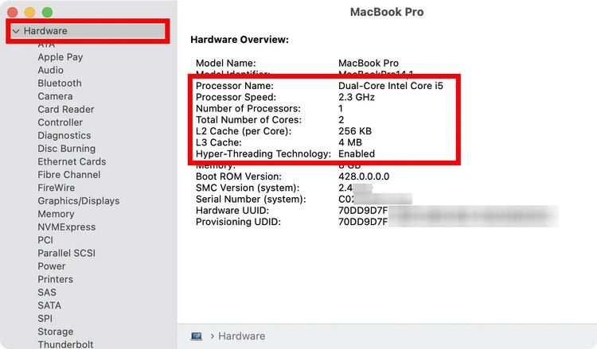
Task: Select Thunderbolt entry
Action: pos(65,344)
